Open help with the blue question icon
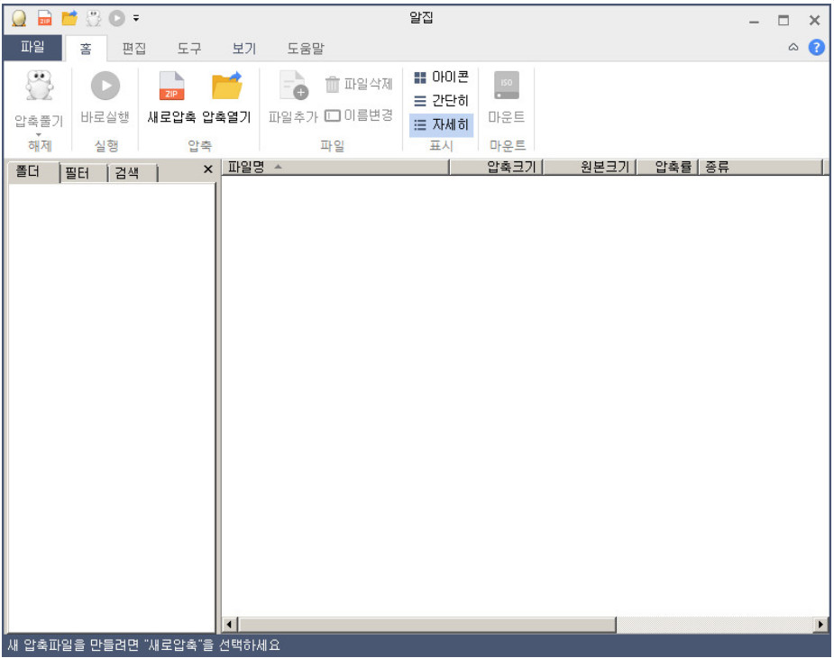 point(817,48)
